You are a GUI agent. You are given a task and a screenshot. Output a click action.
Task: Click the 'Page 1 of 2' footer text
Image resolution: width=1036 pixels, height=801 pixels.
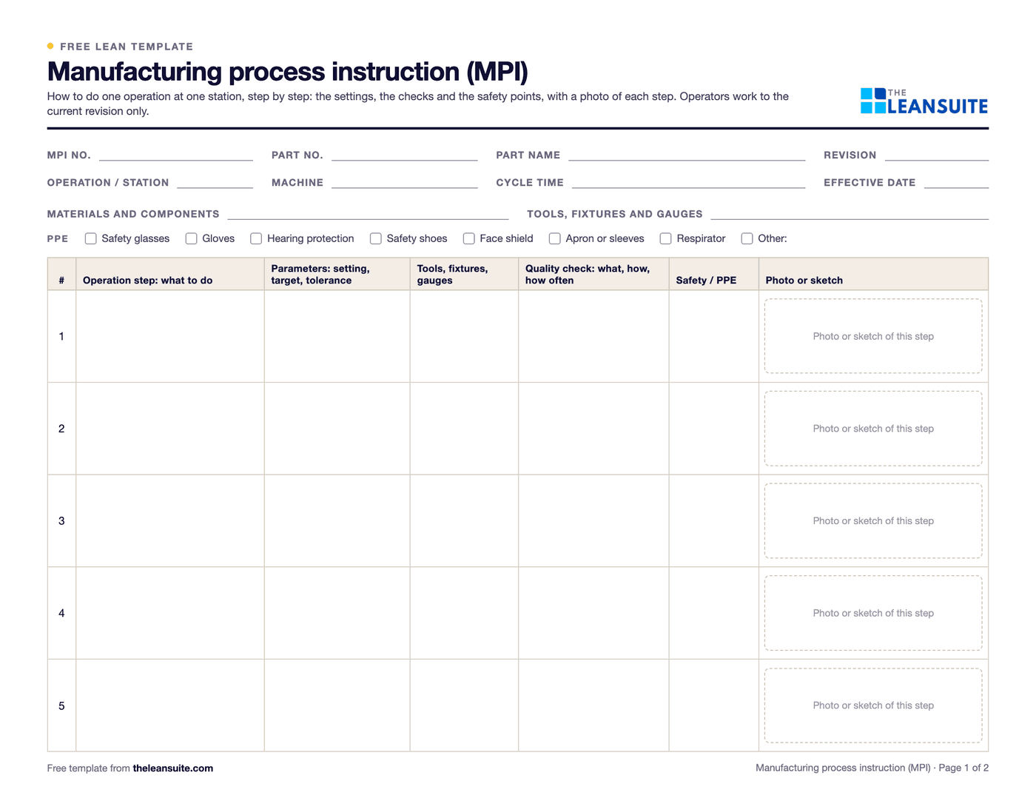963,768
